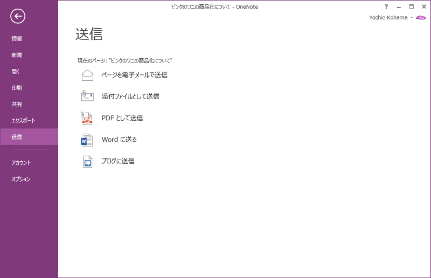The width and height of the screenshot is (431, 278).
Task: Click the Yoshie Kohama account name
Action: 388,18
